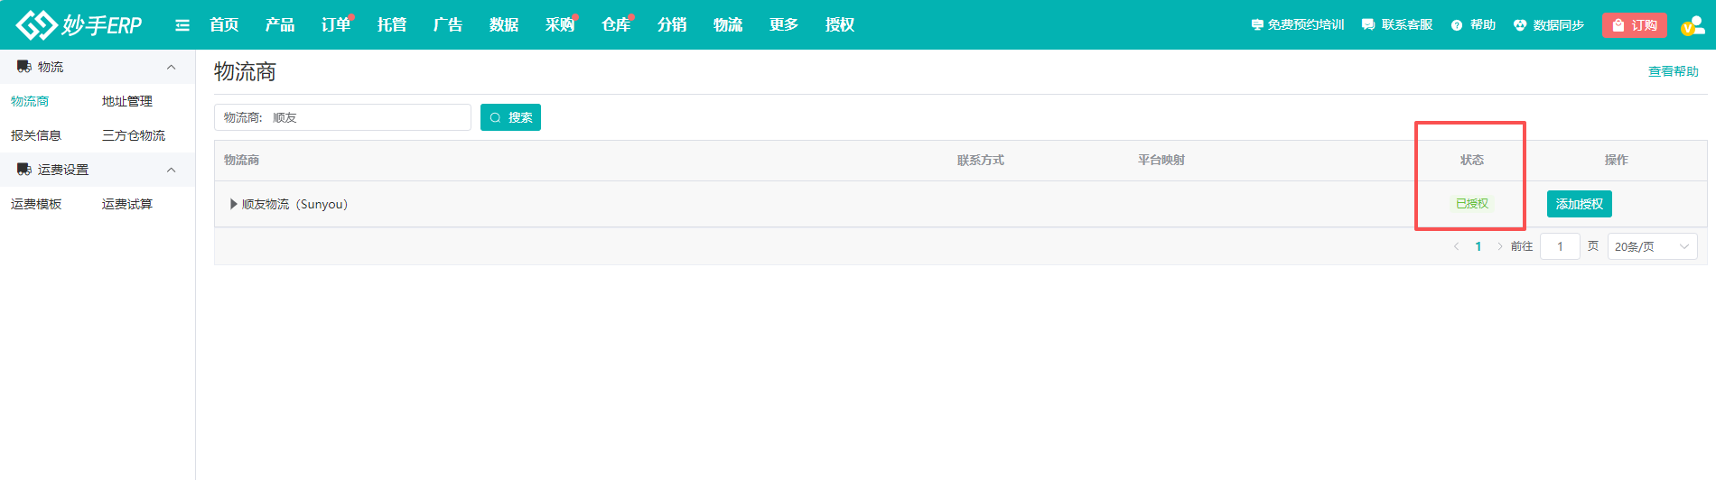
Task: Click the 联系方式 column header
Action: click(x=981, y=160)
